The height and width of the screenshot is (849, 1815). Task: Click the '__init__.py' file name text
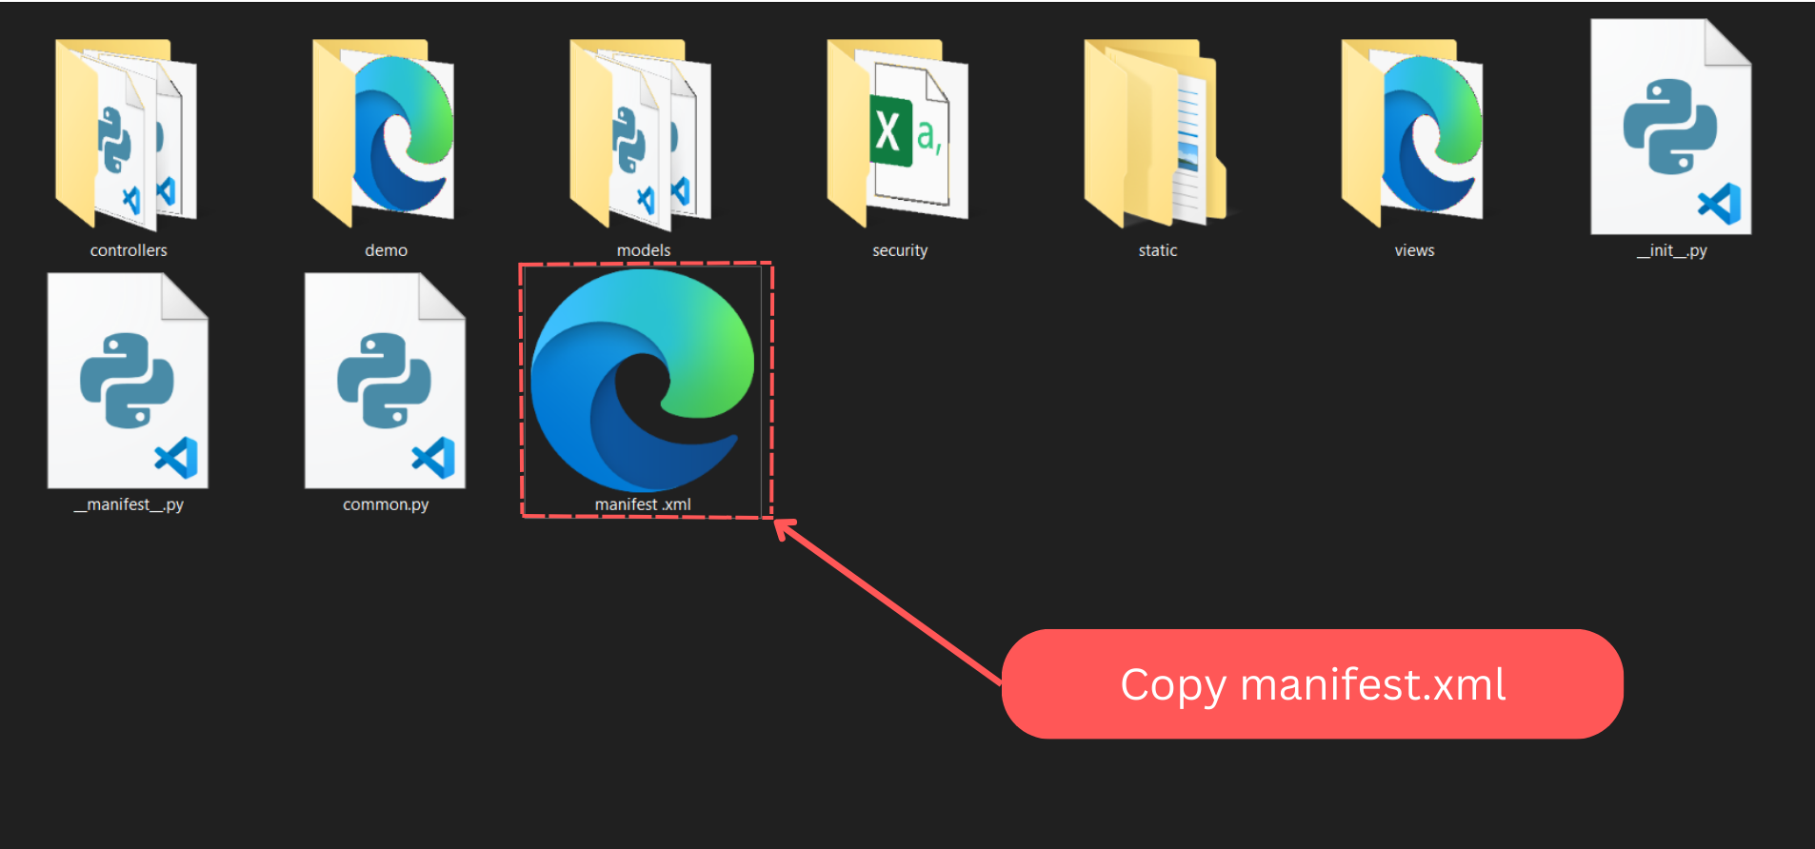point(1672,250)
